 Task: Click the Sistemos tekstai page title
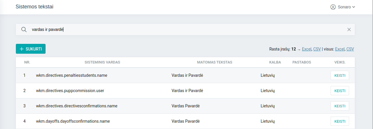[34, 7]
